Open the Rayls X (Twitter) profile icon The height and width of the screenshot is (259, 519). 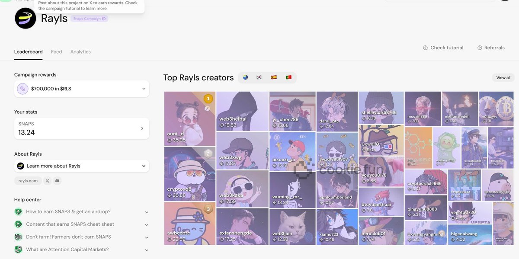click(x=48, y=181)
